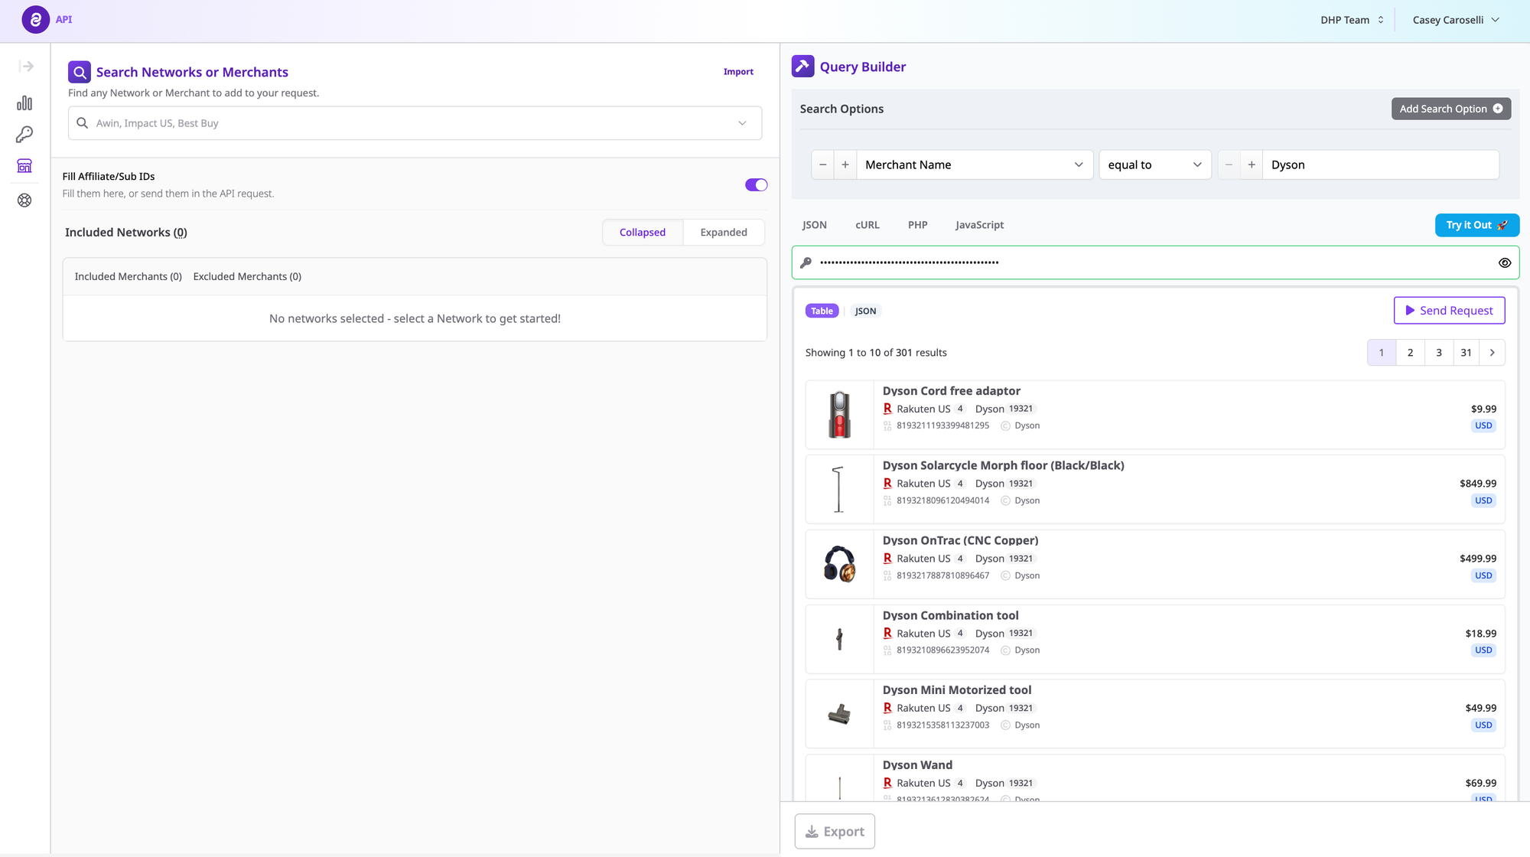
Task: Open the Merchant Name field dropdown
Action: tap(973, 165)
